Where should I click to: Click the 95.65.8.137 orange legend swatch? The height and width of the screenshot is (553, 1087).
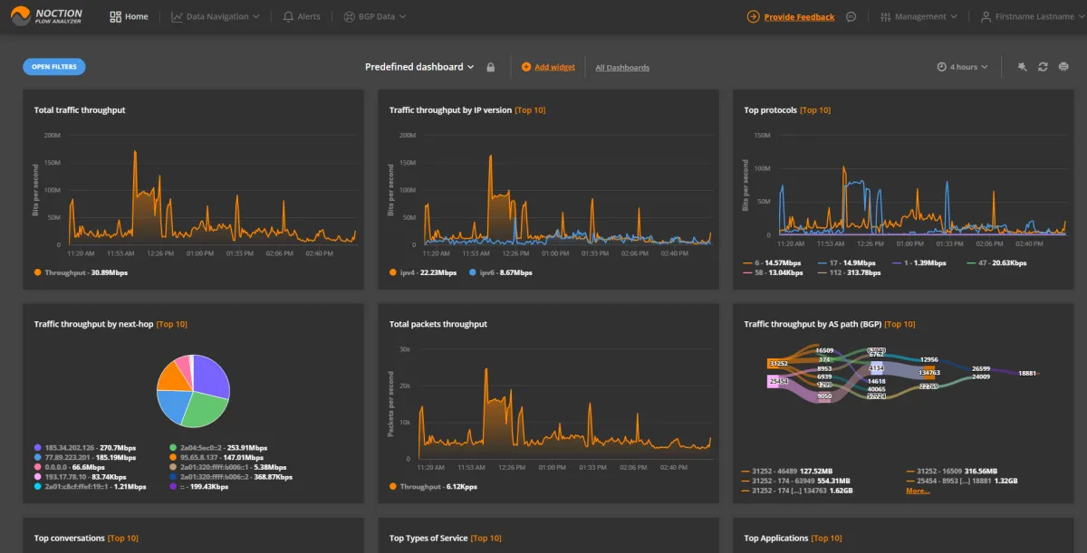172,457
